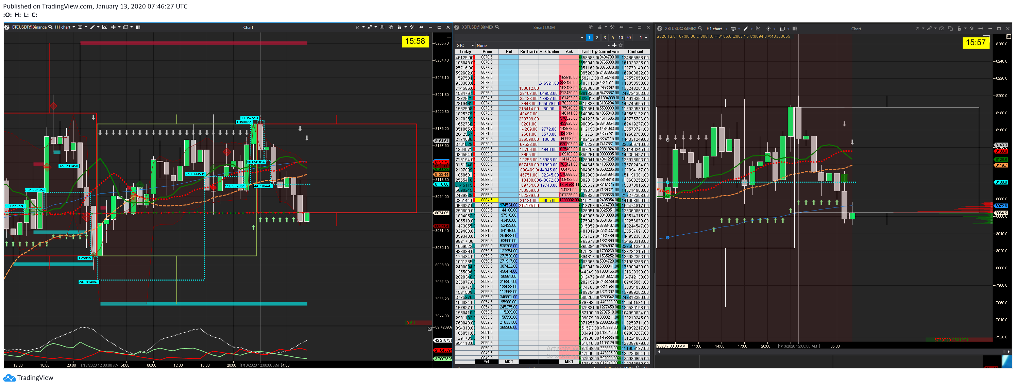Click the Ask column header
This screenshot has width=1016, height=387.
pyautogui.click(x=569, y=52)
